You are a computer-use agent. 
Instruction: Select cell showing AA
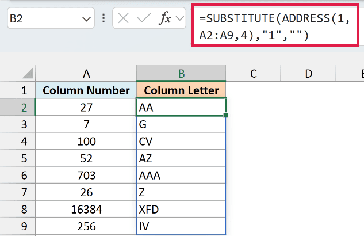181,107
